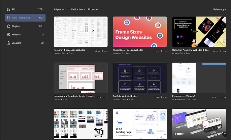Click the Plugins icon in sidebar
The width and height of the screenshot is (231, 140).
pyautogui.click(x=9, y=26)
